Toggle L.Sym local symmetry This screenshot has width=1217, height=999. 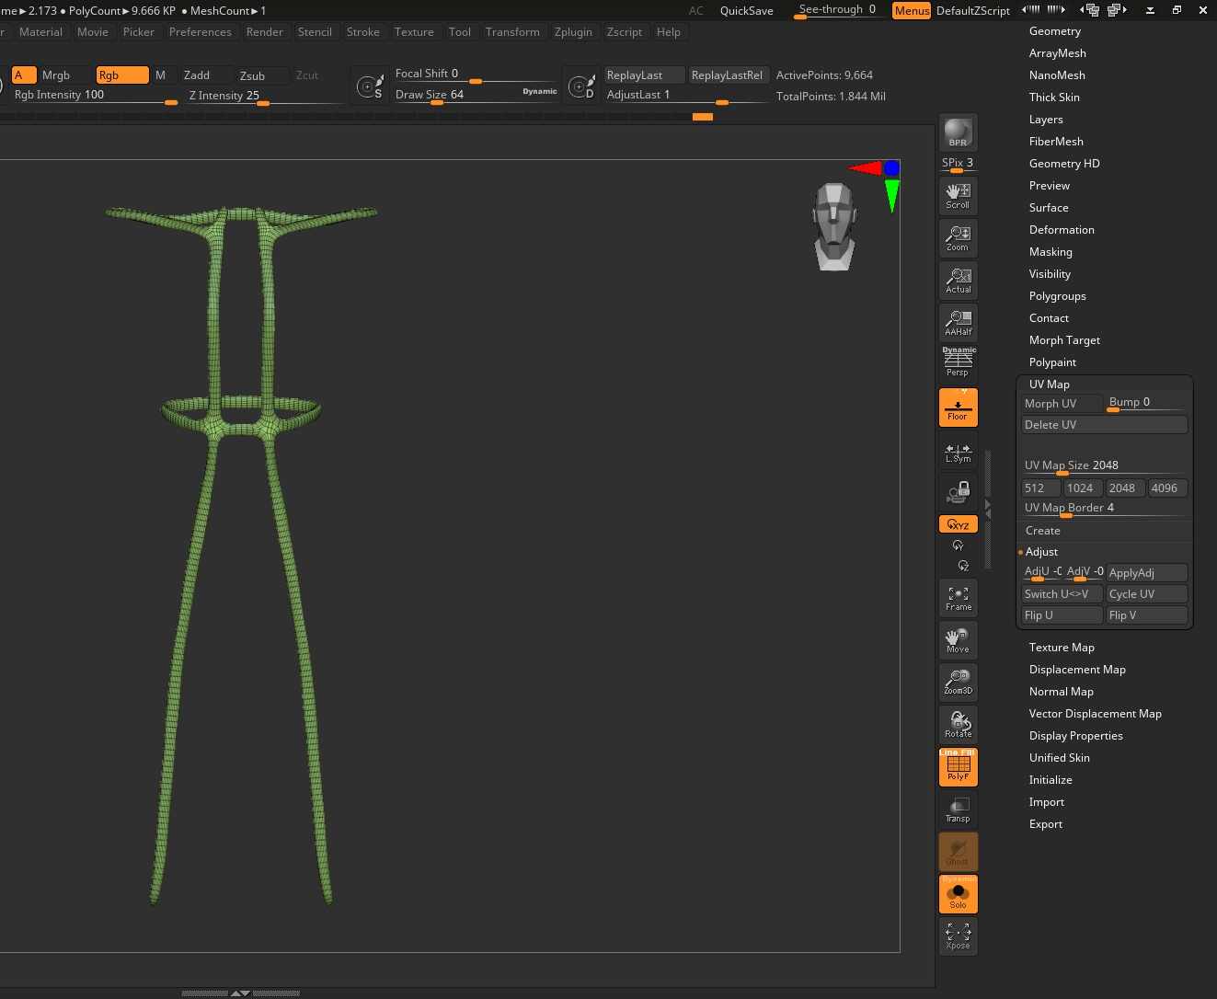point(958,452)
